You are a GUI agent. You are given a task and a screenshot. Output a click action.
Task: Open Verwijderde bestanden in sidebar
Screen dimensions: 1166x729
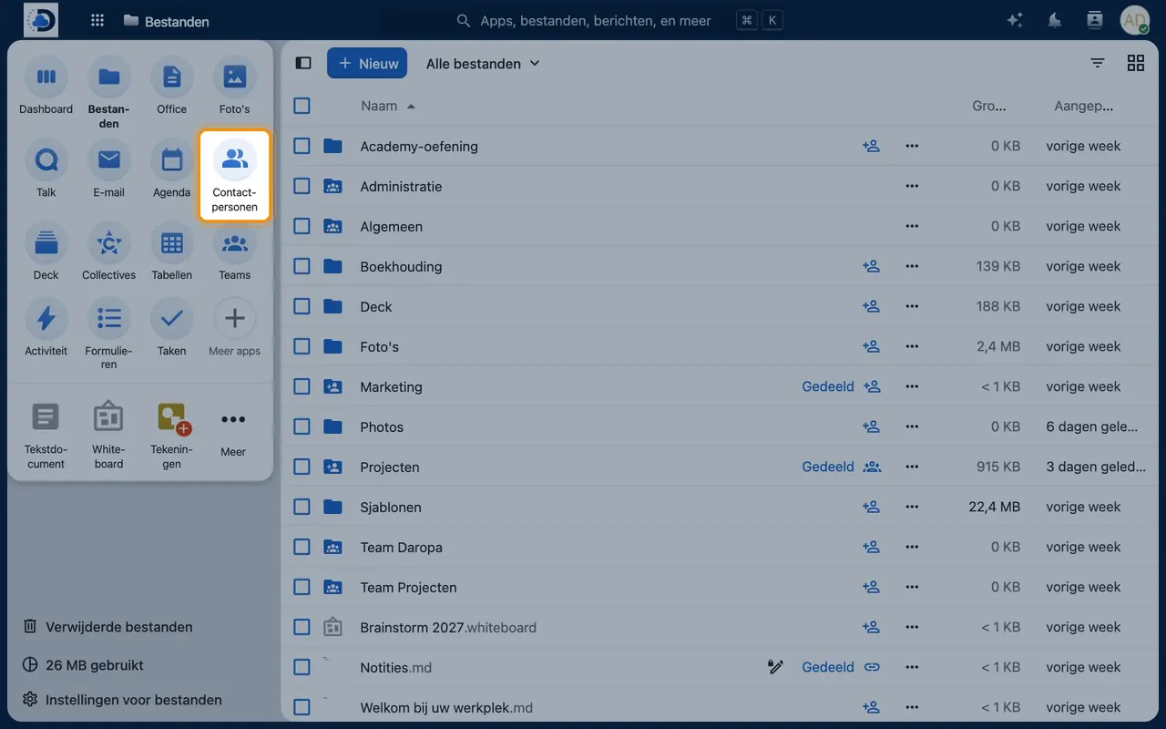point(108,627)
